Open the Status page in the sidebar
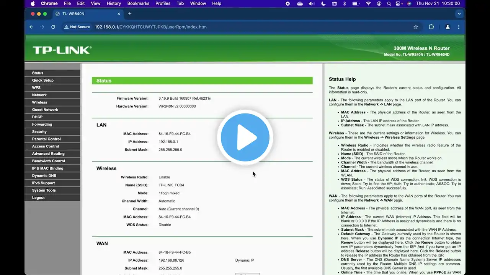This screenshot has width=490, height=275. pos(52,73)
